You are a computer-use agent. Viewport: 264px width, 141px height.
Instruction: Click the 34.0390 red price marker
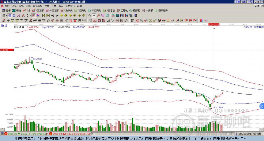[x=7, y=50]
